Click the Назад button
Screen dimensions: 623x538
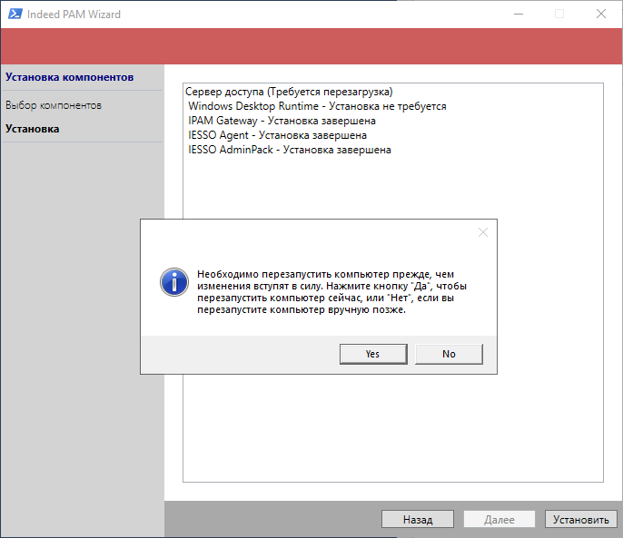(418, 520)
